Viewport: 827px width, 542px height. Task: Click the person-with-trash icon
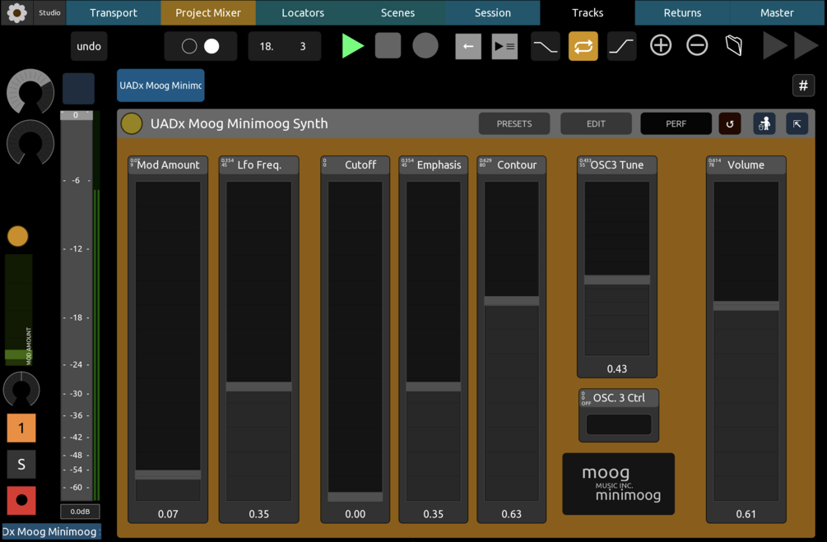coord(764,124)
